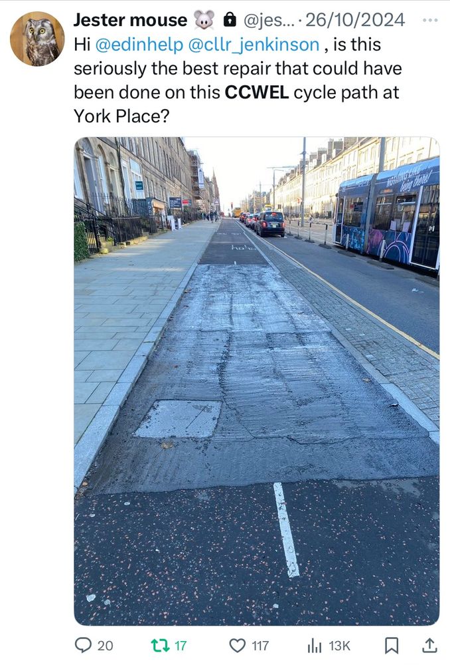450x665 pixels.
Task: Open the cycle path photo
Action: (x=257, y=381)
